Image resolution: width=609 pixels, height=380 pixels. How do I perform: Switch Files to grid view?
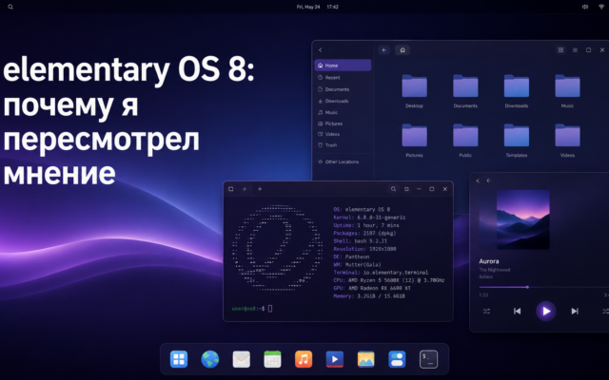click(560, 50)
